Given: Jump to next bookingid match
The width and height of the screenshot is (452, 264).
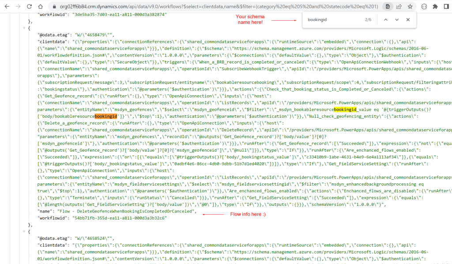Looking at the screenshot, I should pos(397,20).
